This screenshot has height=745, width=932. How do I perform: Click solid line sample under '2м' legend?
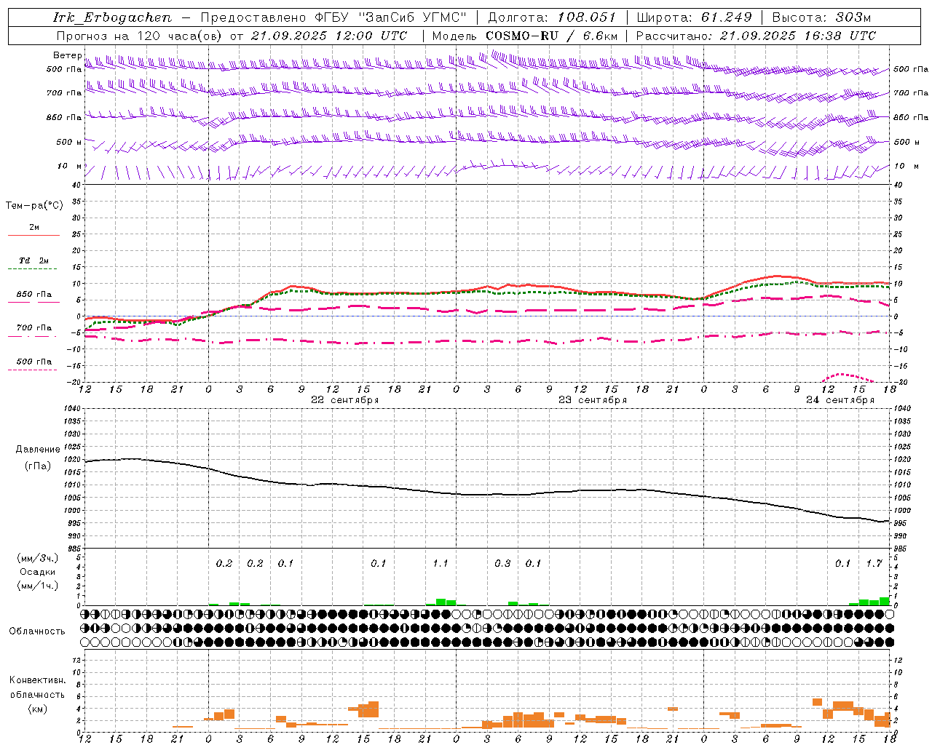[33, 236]
